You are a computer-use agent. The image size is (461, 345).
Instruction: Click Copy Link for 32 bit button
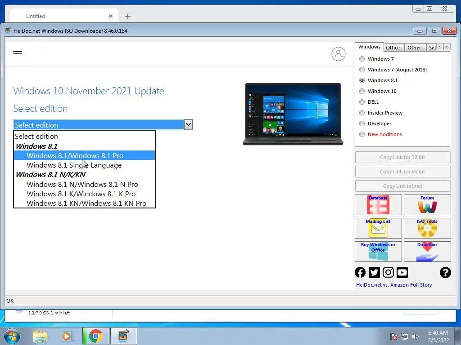402,157
